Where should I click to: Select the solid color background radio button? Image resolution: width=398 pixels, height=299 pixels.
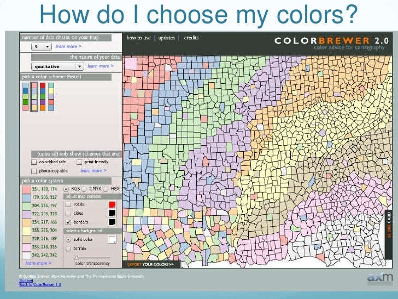click(68, 240)
